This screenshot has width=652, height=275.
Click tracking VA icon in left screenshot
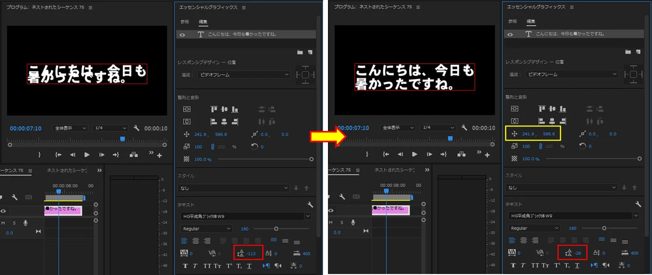tap(185, 253)
